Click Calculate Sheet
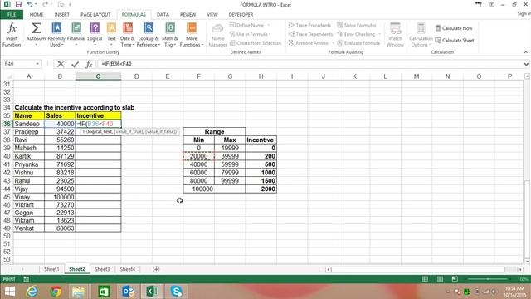 pos(455,41)
